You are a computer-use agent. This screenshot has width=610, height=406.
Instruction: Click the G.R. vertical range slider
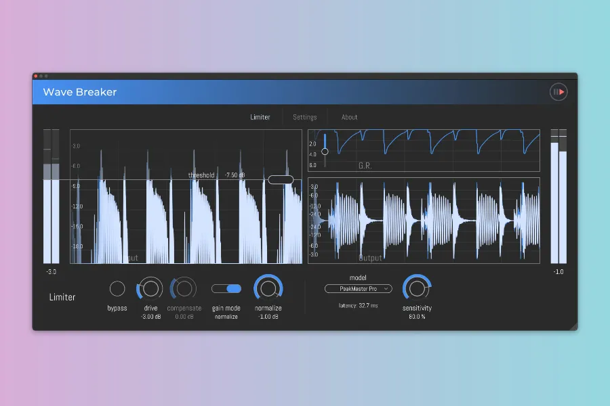click(x=325, y=151)
